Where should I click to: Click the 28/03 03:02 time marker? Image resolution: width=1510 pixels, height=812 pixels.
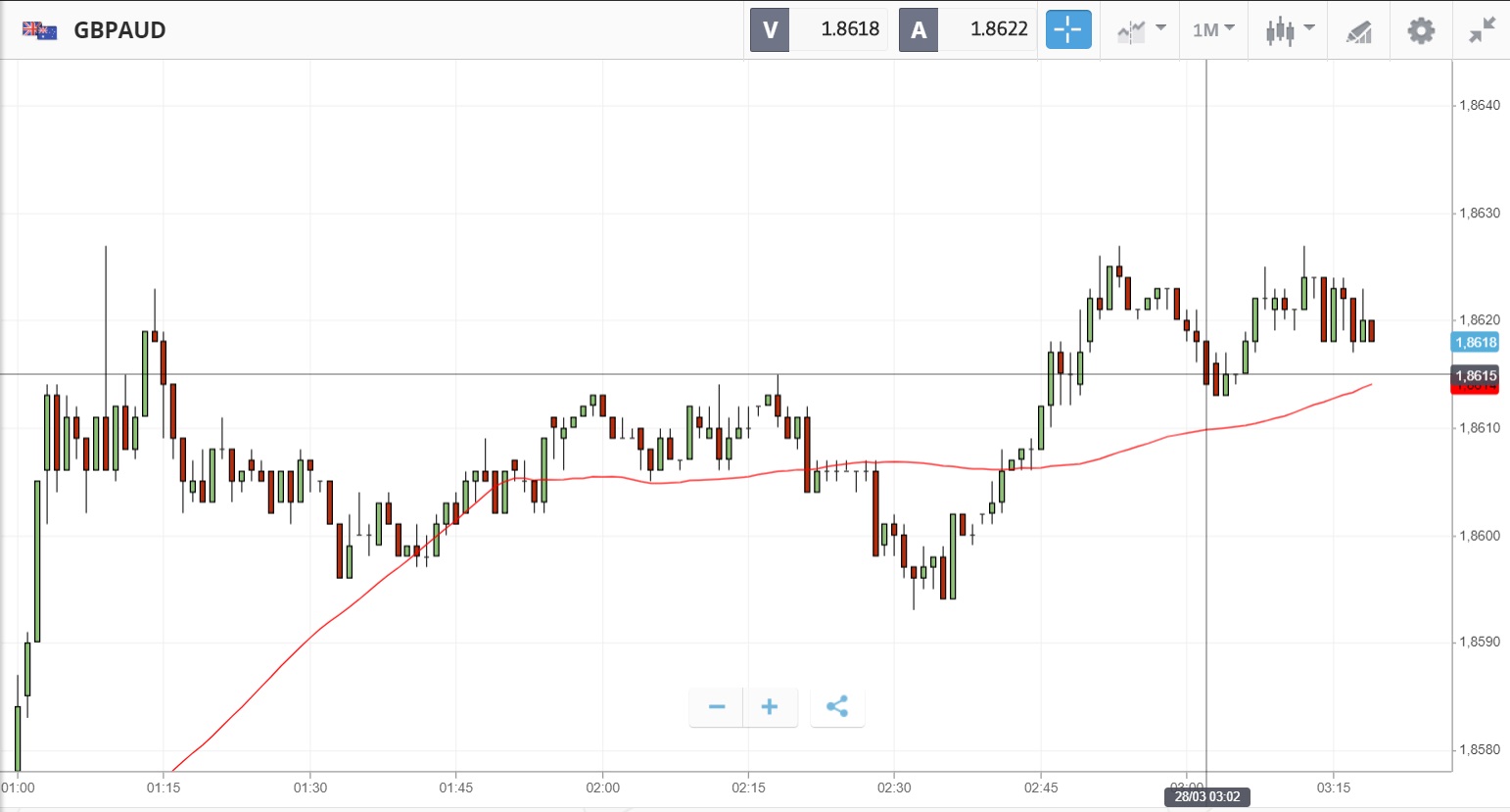[x=1206, y=796]
